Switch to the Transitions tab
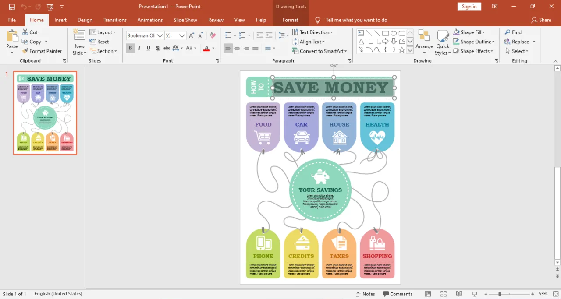The height and width of the screenshot is (299, 561). tap(115, 20)
